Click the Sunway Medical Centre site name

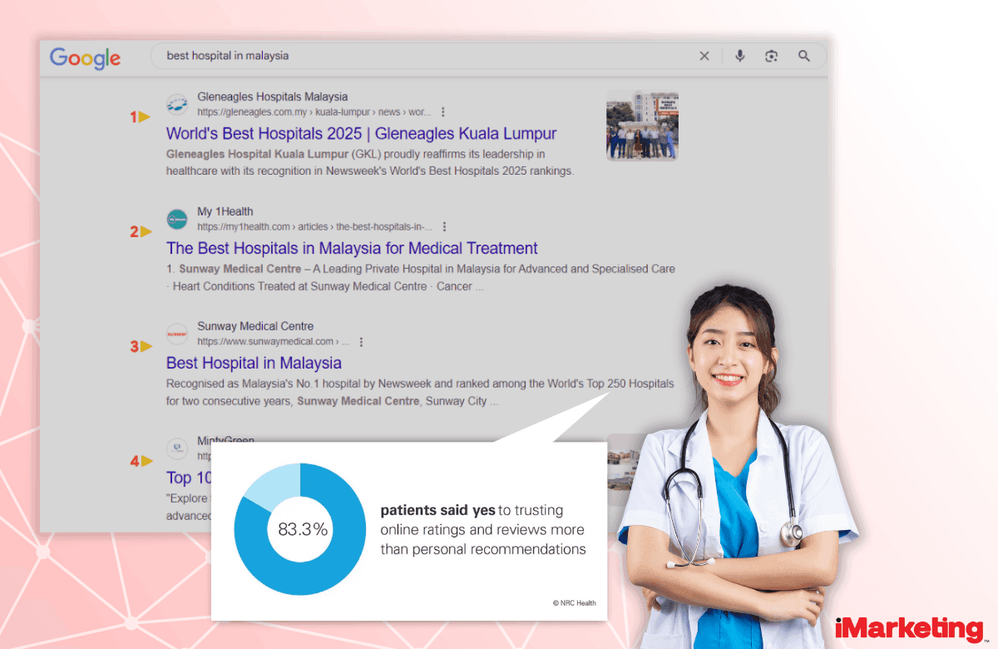point(255,326)
